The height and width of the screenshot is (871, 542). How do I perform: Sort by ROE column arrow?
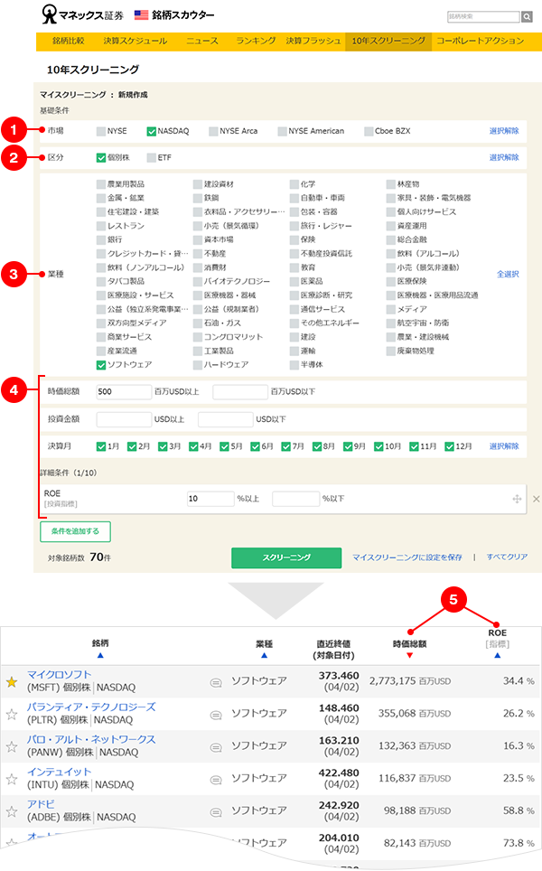(x=498, y=655)
